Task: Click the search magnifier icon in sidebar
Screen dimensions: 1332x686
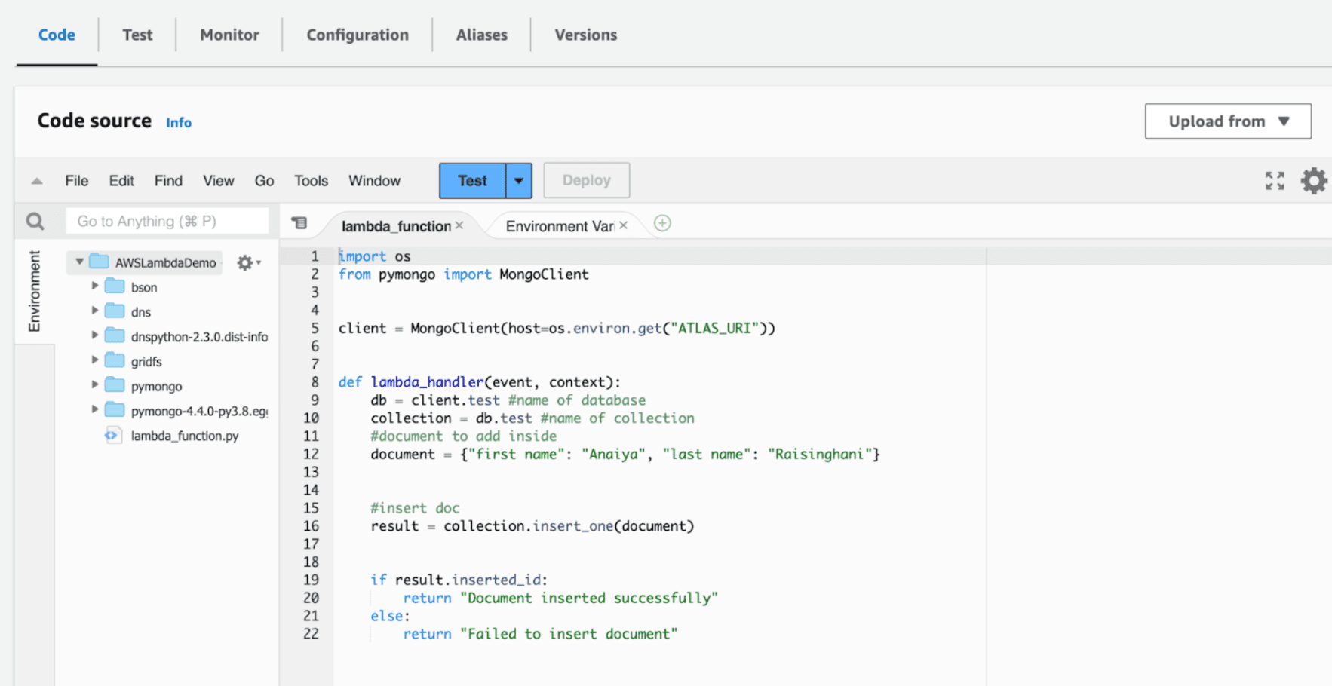Action: (35, 222)
